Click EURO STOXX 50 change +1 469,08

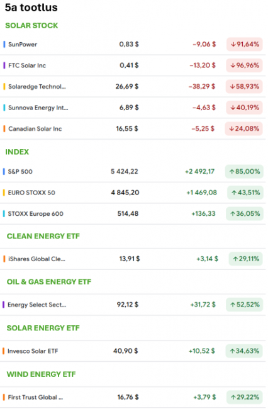click(x=201, y=193)
